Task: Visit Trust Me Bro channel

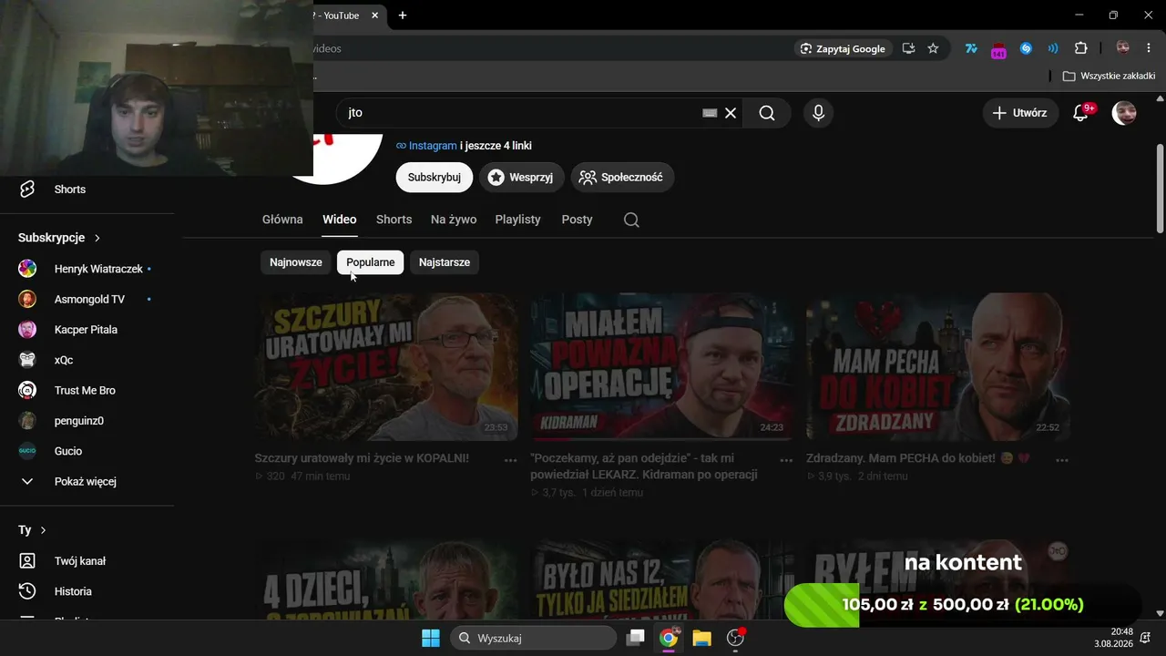Action: (87, 390)
